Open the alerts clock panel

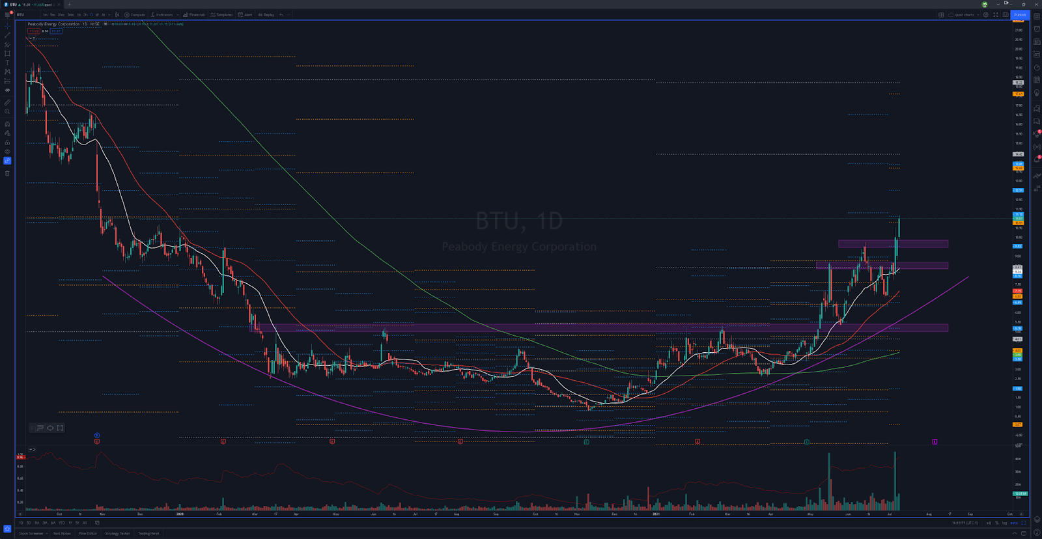1037,29
